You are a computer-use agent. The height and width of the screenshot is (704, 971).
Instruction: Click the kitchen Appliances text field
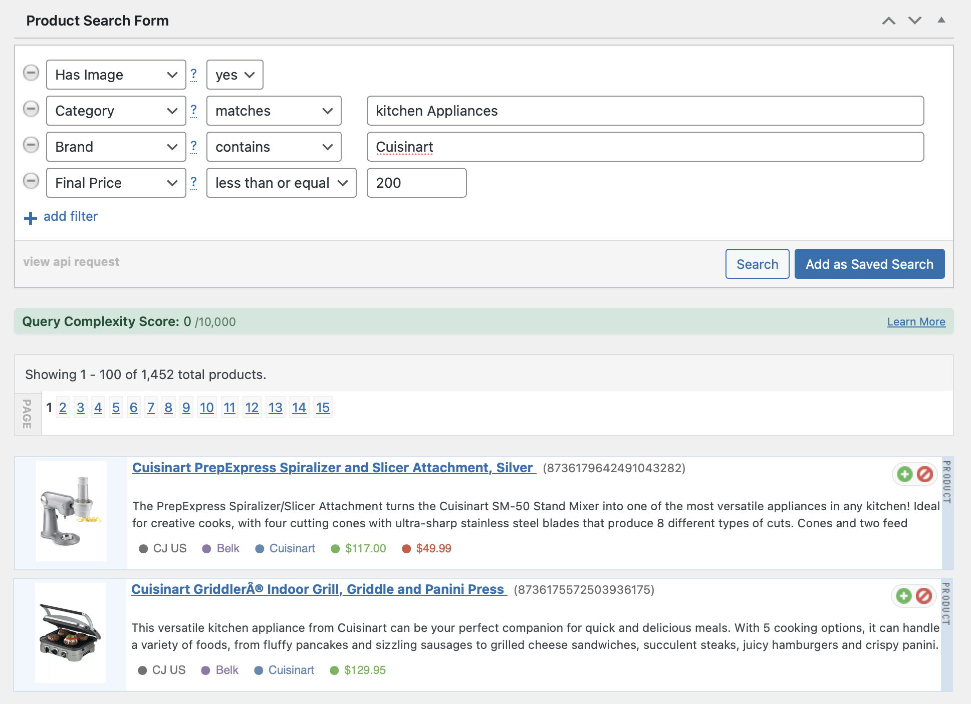point(645,111)
